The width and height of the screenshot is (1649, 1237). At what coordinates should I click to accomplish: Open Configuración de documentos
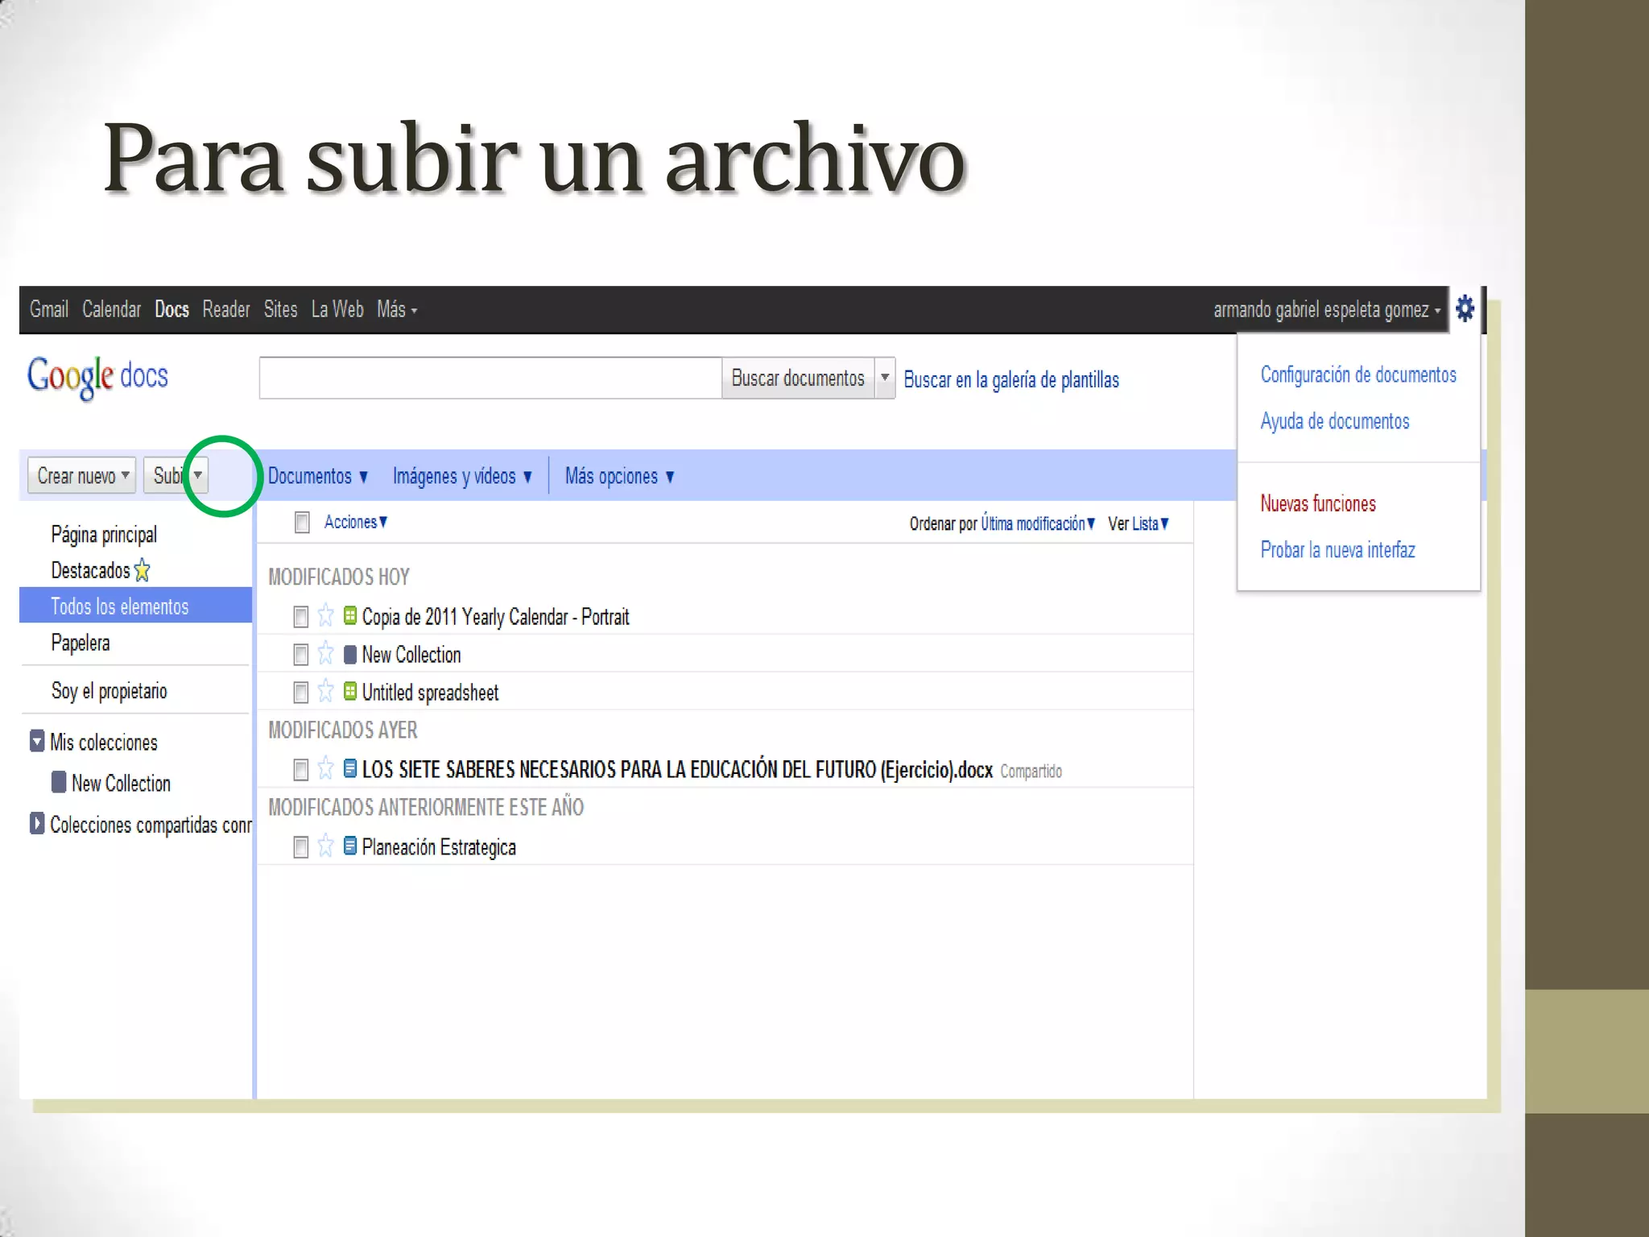click(x=1358, y=374)
